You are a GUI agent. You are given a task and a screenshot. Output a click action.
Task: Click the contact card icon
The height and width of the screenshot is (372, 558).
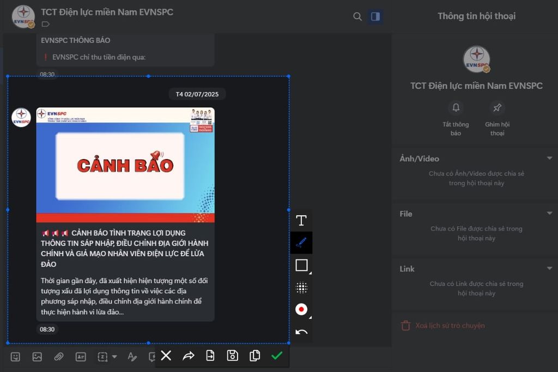pos(81,357)
